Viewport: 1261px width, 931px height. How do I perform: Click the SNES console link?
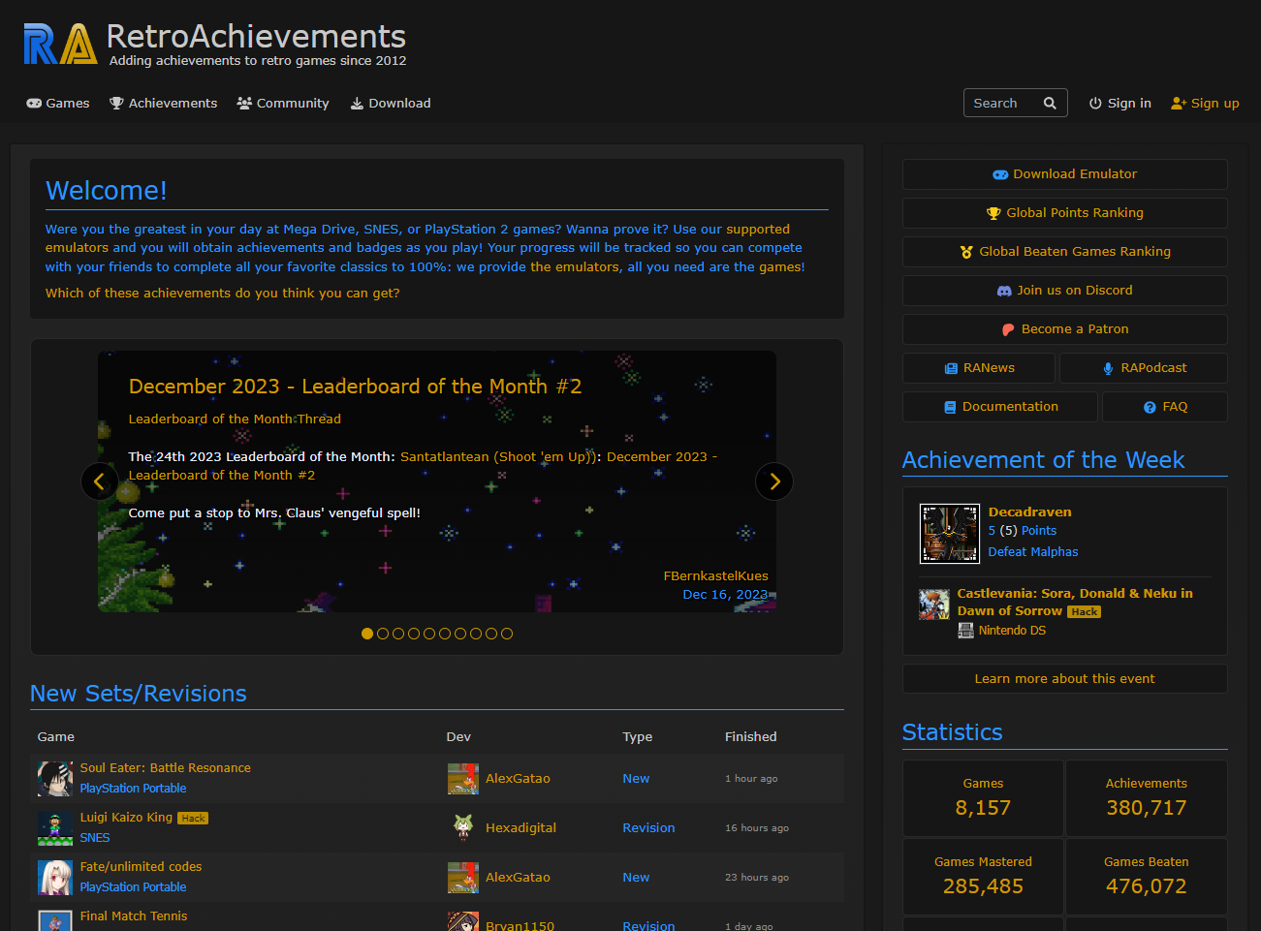(x=95, y=838)
